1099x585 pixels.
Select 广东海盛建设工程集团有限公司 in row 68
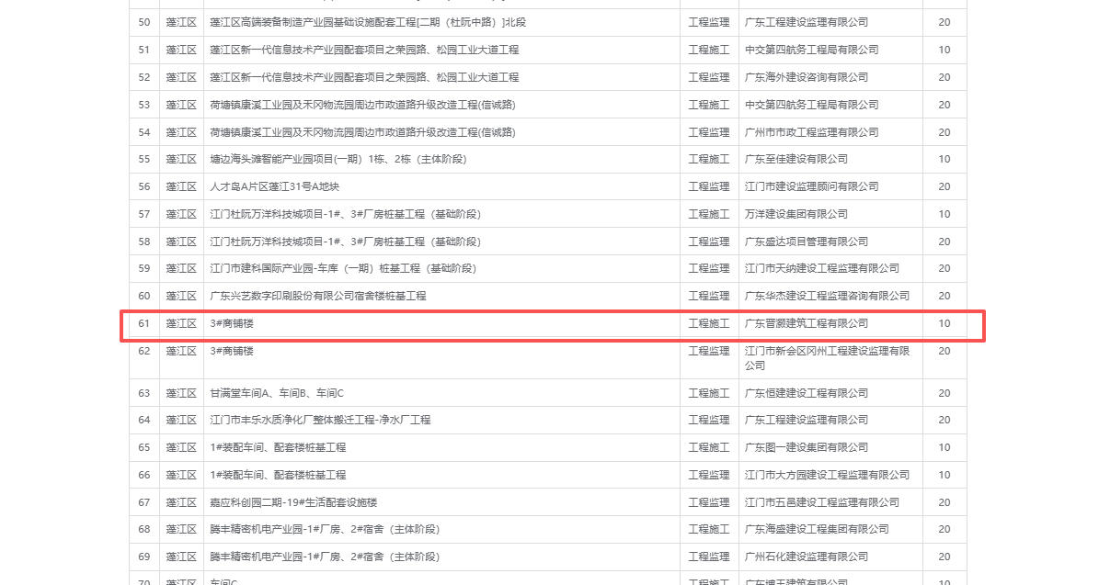click(x=816, y=529)
